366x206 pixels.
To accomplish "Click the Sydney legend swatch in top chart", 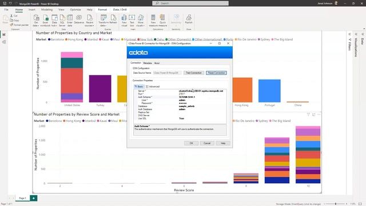I will pos(259,39).
